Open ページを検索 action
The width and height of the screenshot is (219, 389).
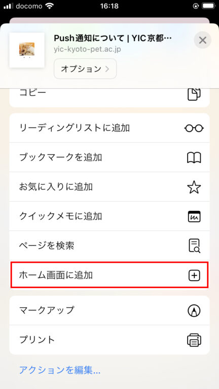coord(109,246)
